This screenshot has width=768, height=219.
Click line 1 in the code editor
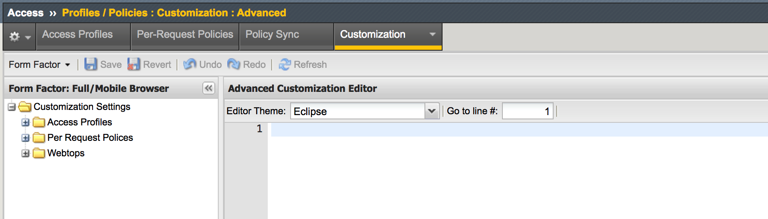coord(519,129)
